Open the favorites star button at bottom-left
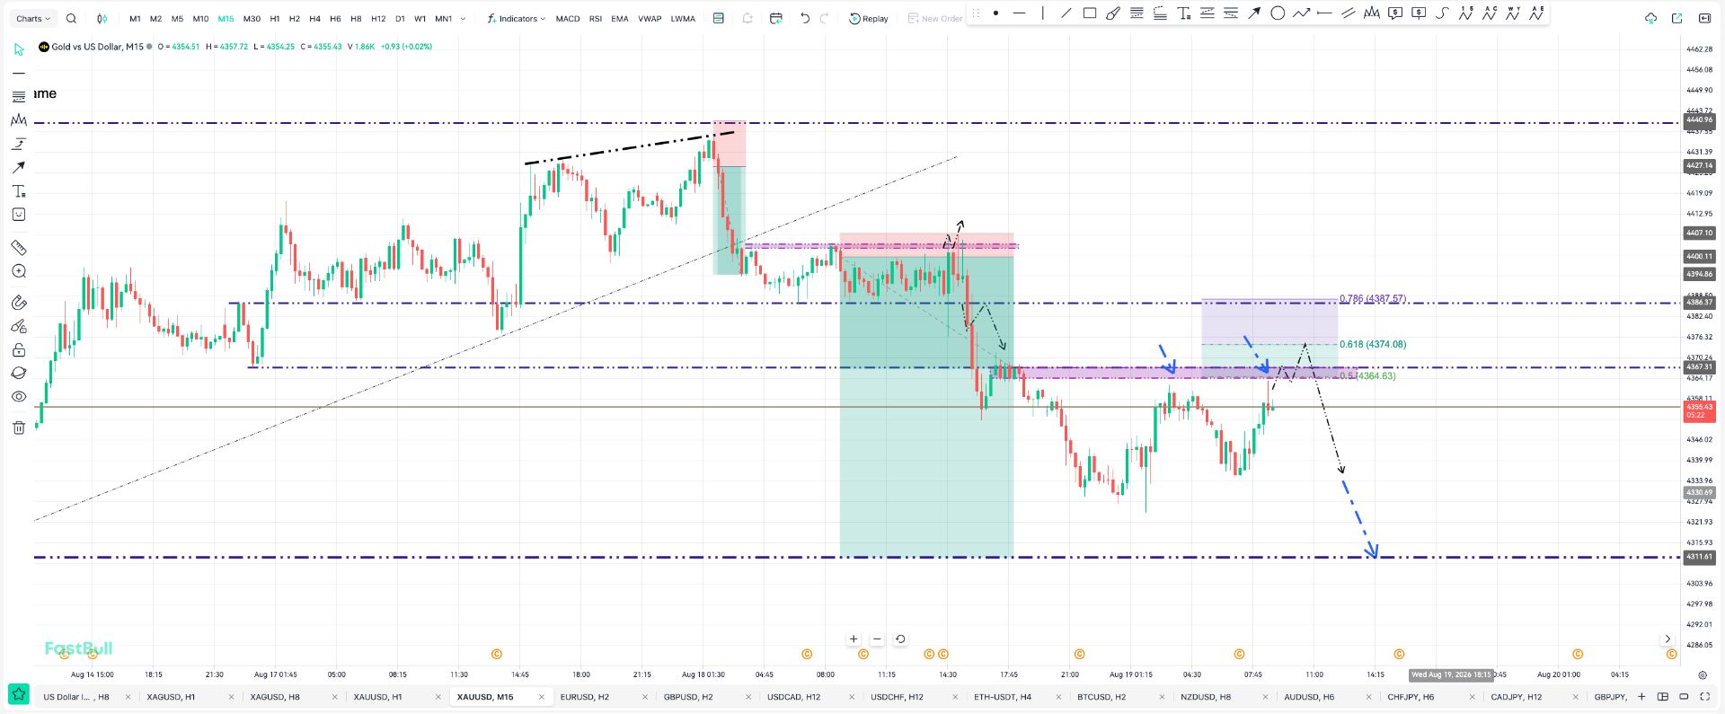Viewport: 1725px width, 714px height. (x=19, y=694)
